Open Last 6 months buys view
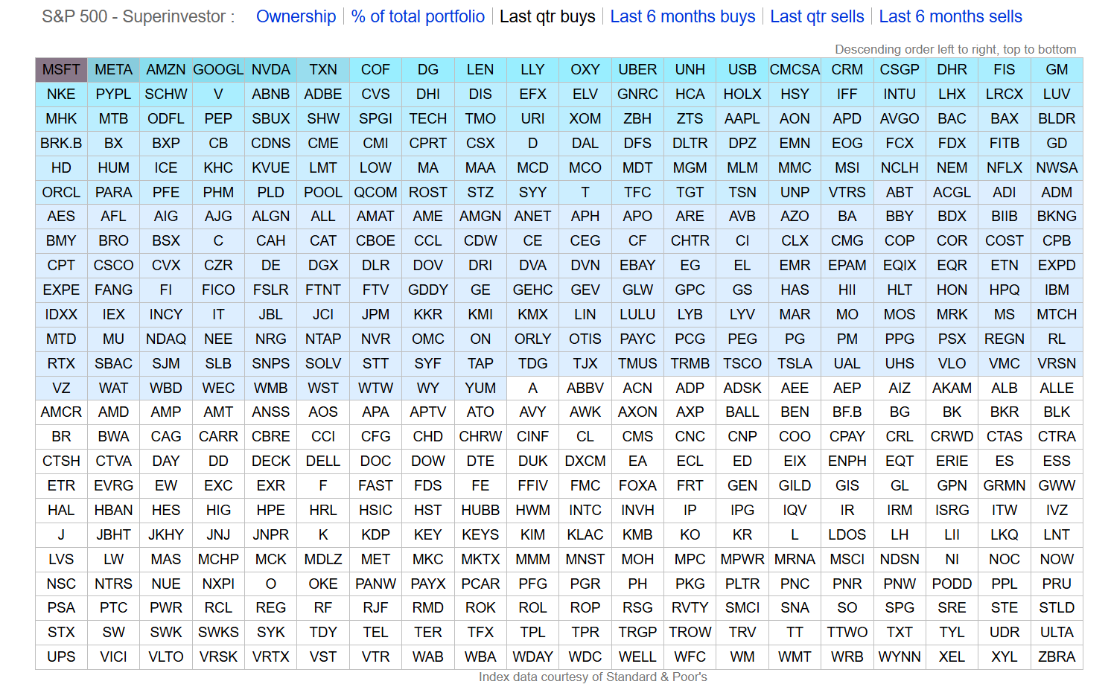This screenshot has width=1111, height=690. 682,16
